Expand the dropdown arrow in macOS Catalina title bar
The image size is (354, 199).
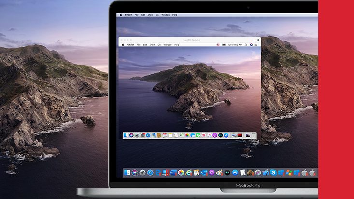tap(255, 40)
